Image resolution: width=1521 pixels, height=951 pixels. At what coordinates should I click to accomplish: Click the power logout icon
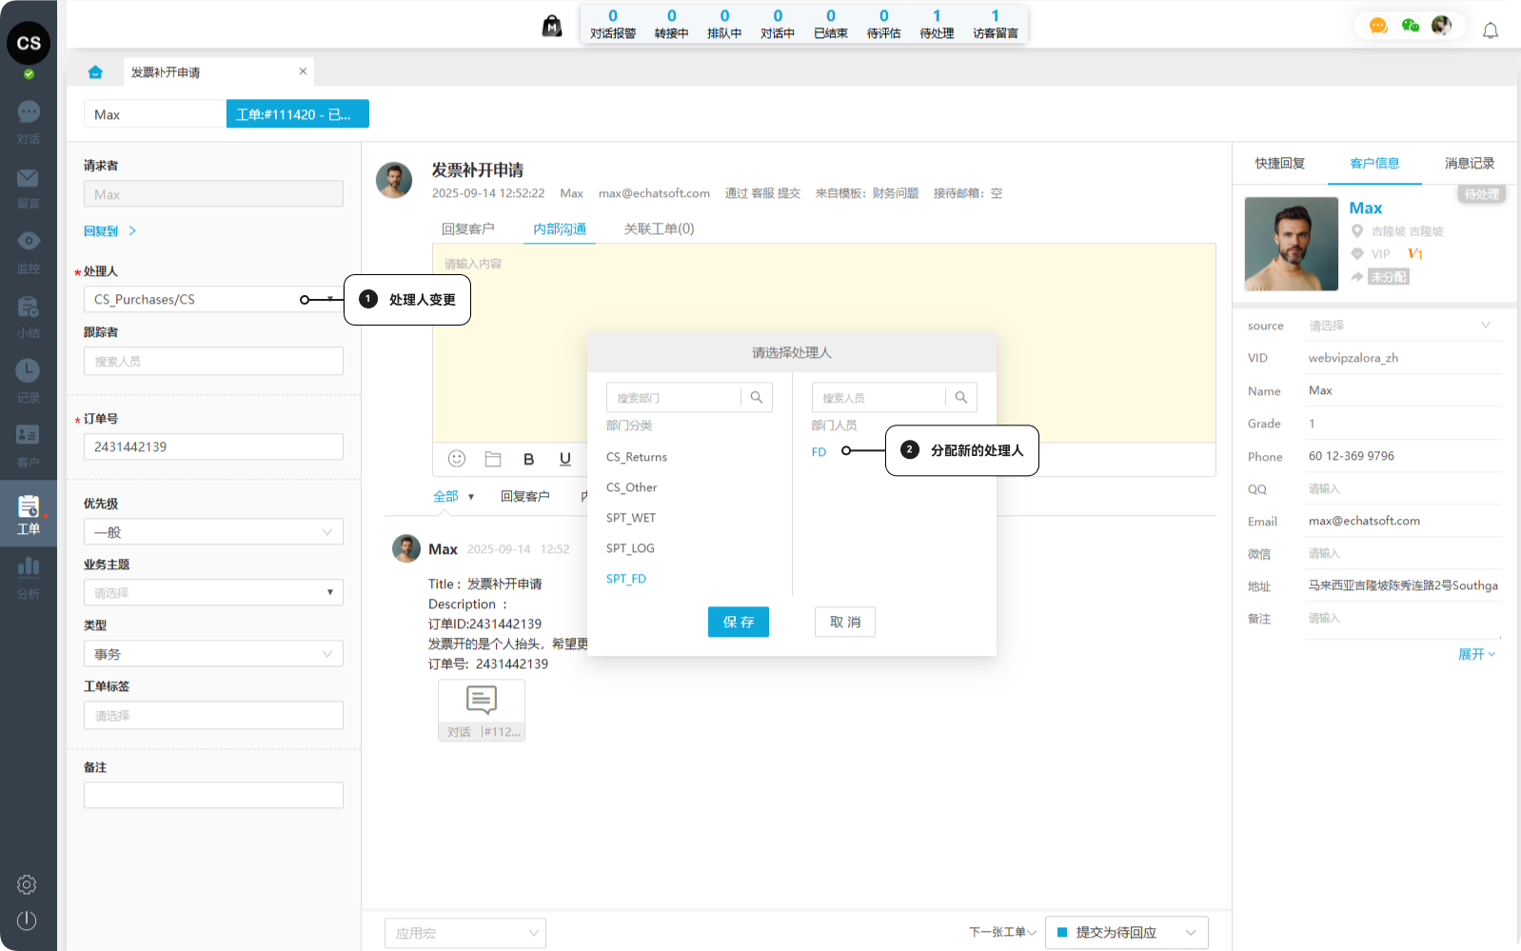pos(27,921)
